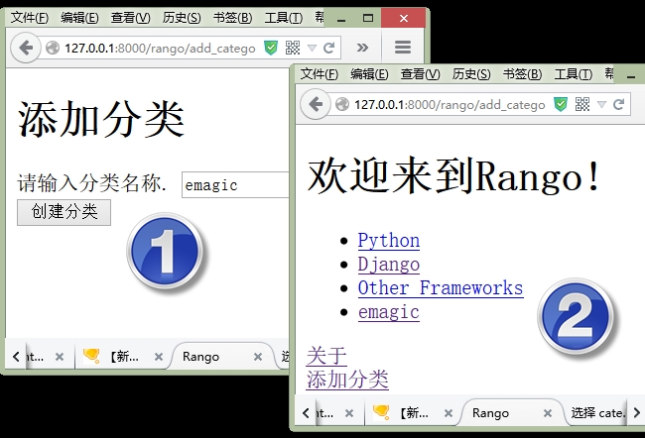Open hamburger menu in add category window
The image size is (645, 438).
point(403,48)
